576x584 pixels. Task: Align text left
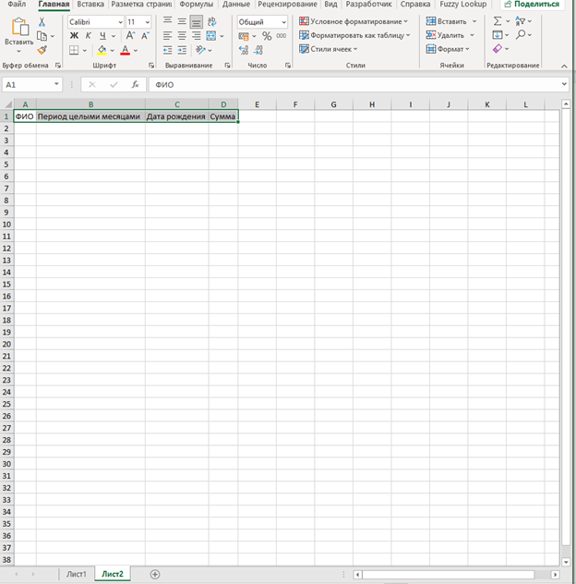167,36
